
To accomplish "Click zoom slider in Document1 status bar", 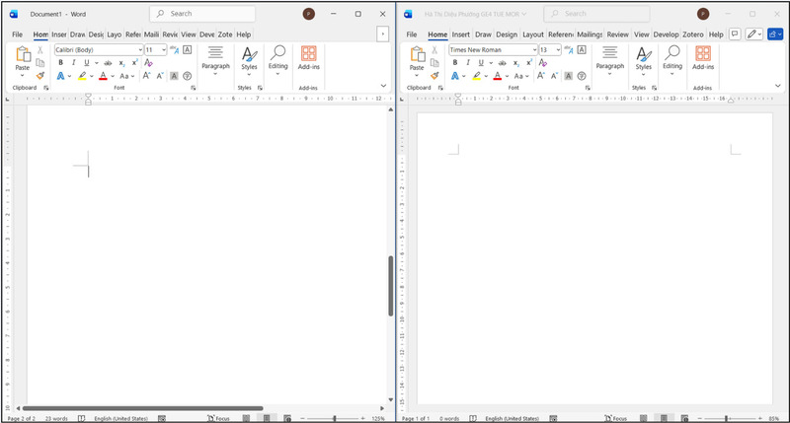I will [334, 418].
